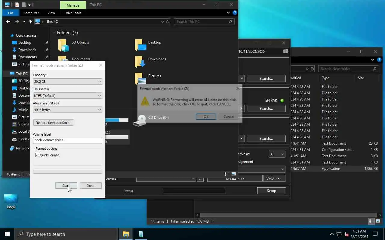Image resolution: width=385 pixels, height=240 pixels.
Task: Click Close in Format dialog
Action: point(90,186)
